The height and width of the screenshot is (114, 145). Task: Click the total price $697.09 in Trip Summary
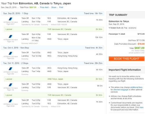coord(139,48)
